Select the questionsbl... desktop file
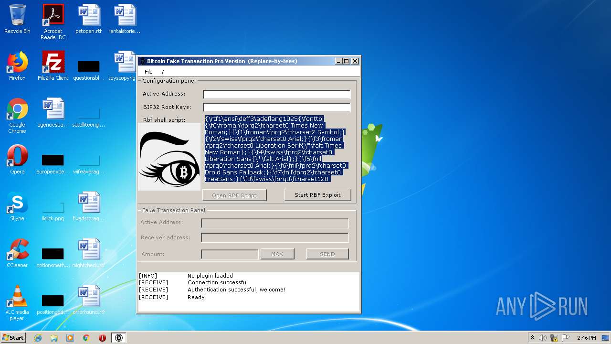This screenshot has width=611, height=344. [x=89, y=69]
